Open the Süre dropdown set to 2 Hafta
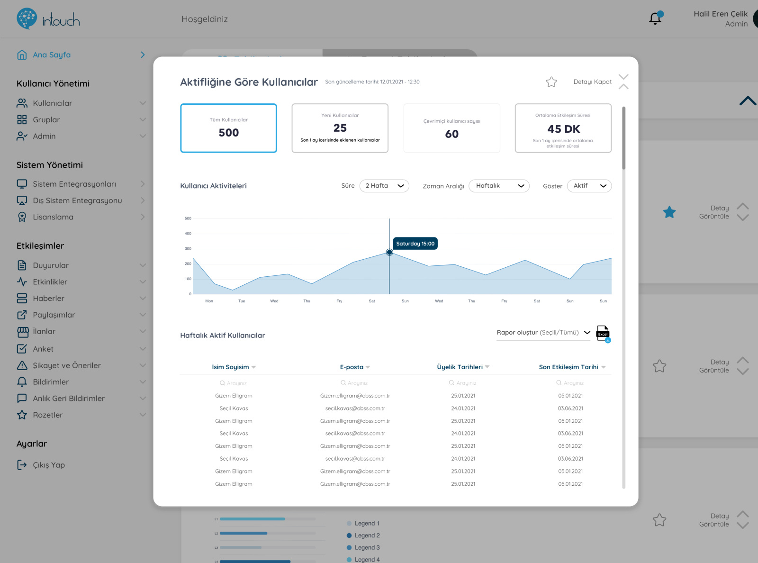The image size is (758, 563). point(384,186)
